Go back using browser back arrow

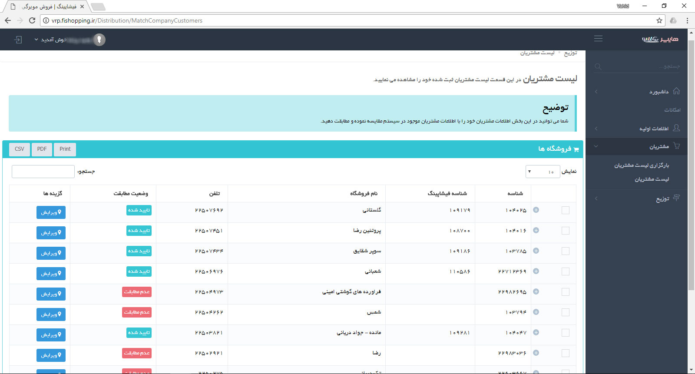(8, 20)
